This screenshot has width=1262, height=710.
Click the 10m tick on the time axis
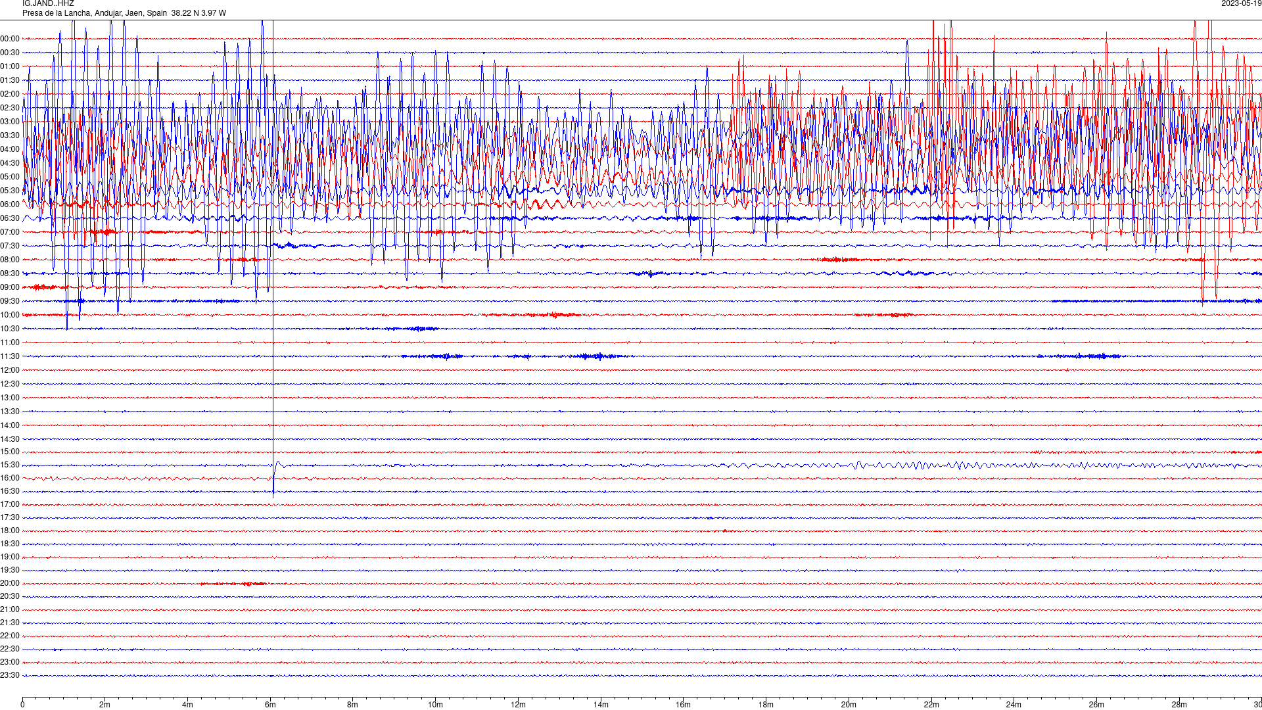[x=435, y=705]
